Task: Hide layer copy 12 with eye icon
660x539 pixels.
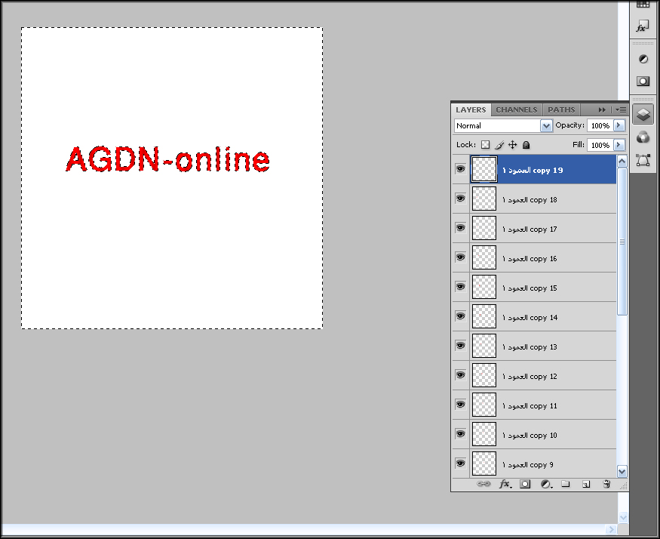Action: tap(460, 375)
